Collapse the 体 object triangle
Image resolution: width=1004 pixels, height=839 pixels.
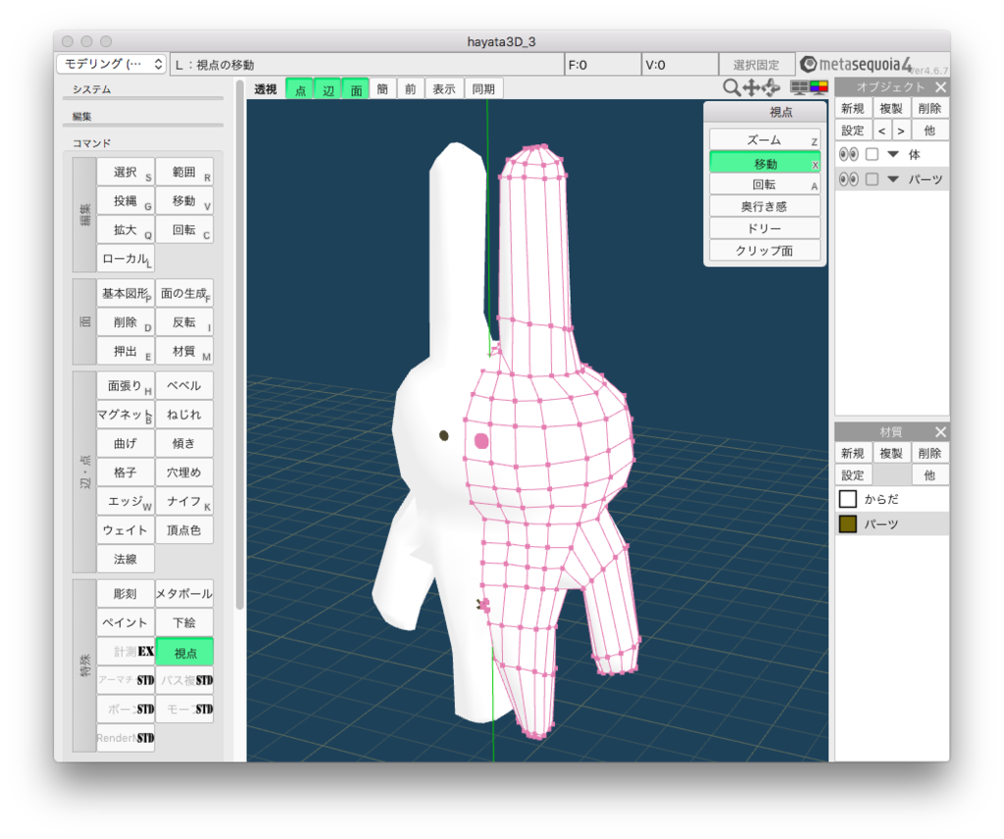[893, 154]
